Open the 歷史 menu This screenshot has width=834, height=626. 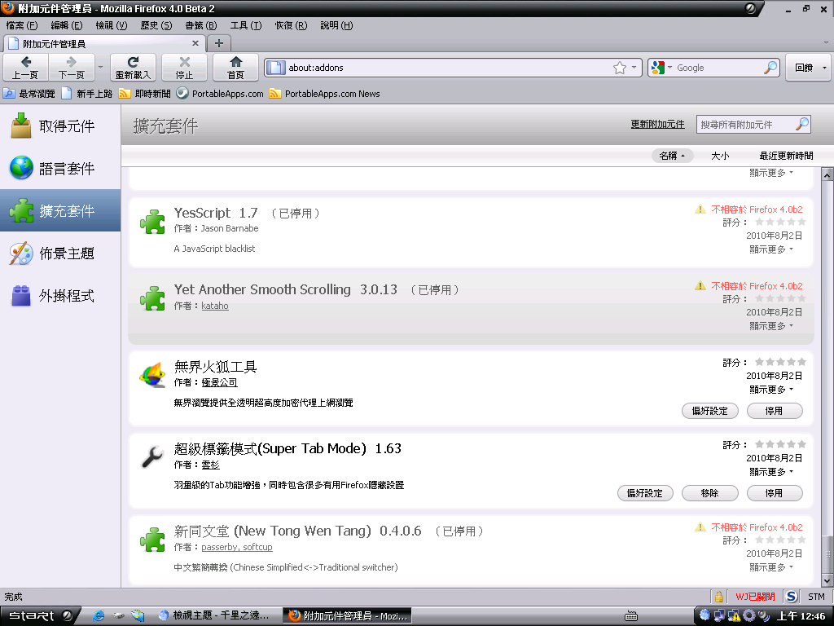coord(156,25)
